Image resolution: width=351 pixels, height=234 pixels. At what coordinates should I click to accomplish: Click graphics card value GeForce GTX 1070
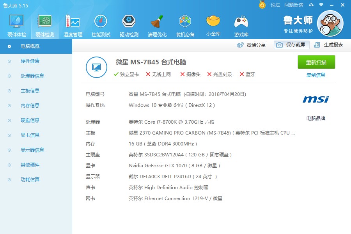[174, 166]
